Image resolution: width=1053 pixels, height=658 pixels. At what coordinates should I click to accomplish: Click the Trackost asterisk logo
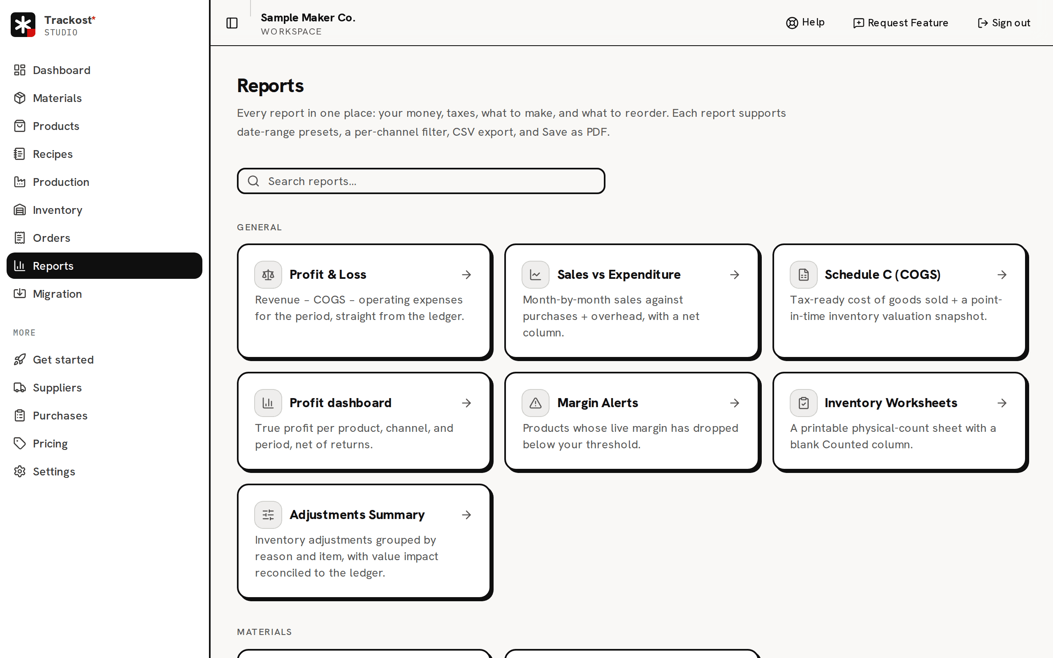[x=23, y=25]
